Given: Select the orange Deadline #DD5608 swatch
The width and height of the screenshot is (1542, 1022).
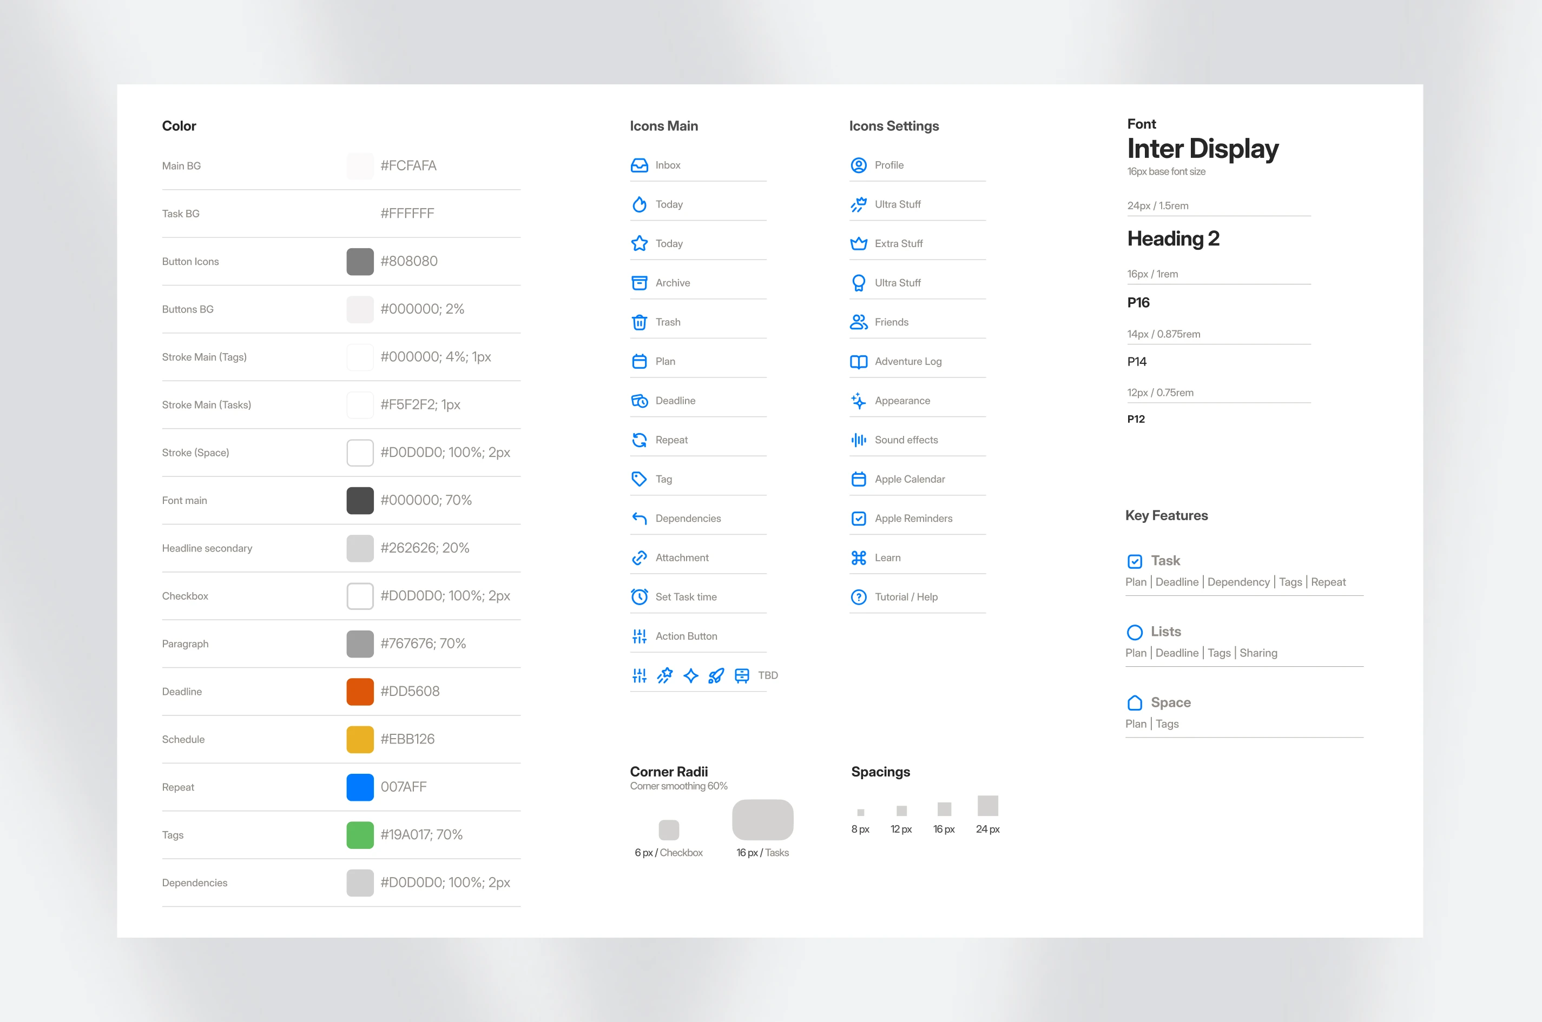Looking at the screenshot, I should [x=360, y=692].
